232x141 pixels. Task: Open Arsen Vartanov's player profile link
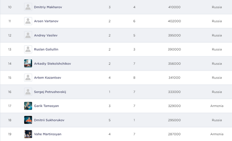coord(46,21)
